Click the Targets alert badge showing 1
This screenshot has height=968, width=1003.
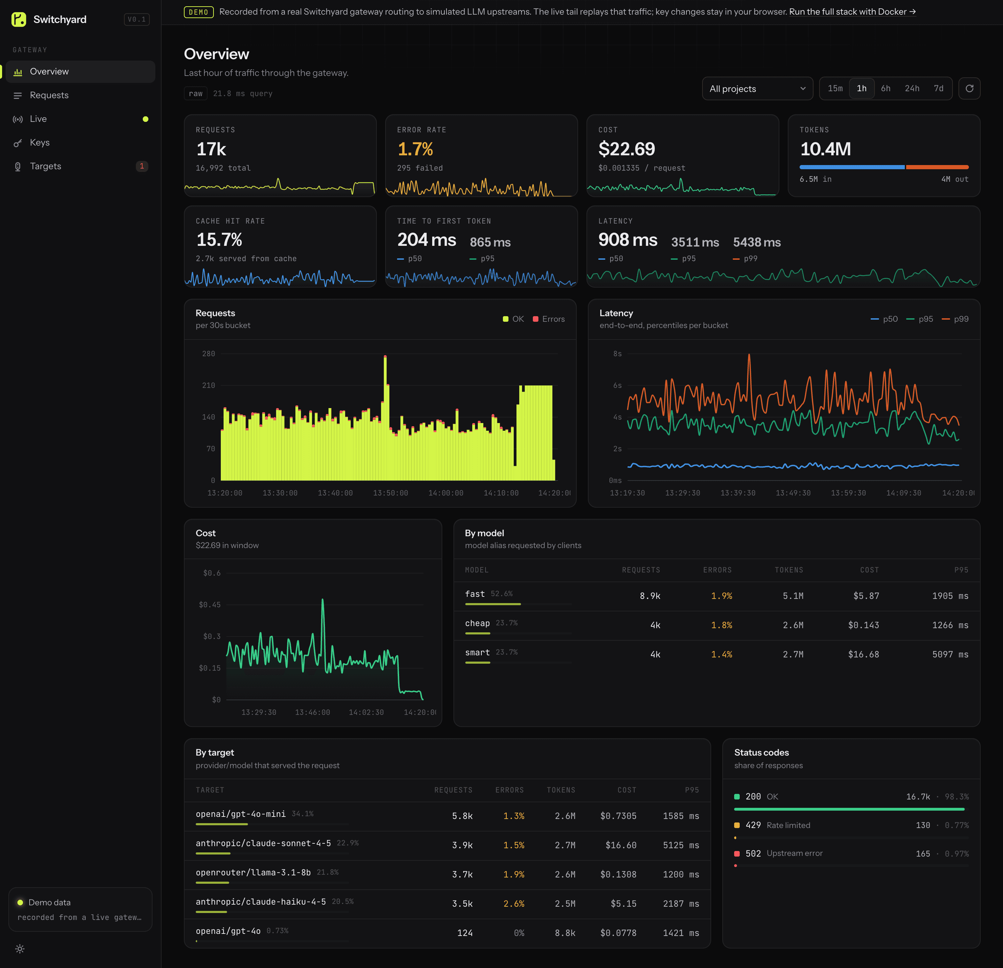[142, 166]
